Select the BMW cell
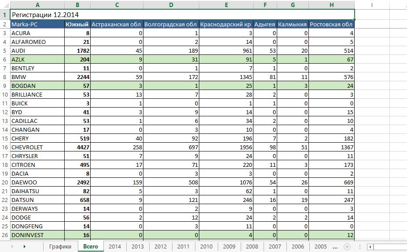This screenshot has height=252, width=407. click(37, 77)
